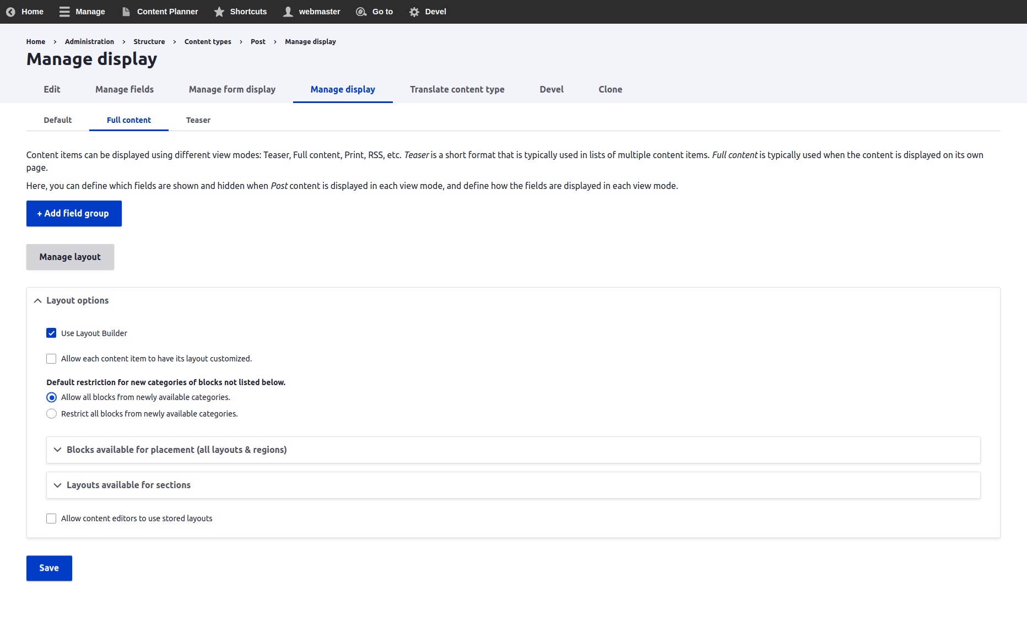
Task: Open the Devel gear icon
Action: point(414,12)
